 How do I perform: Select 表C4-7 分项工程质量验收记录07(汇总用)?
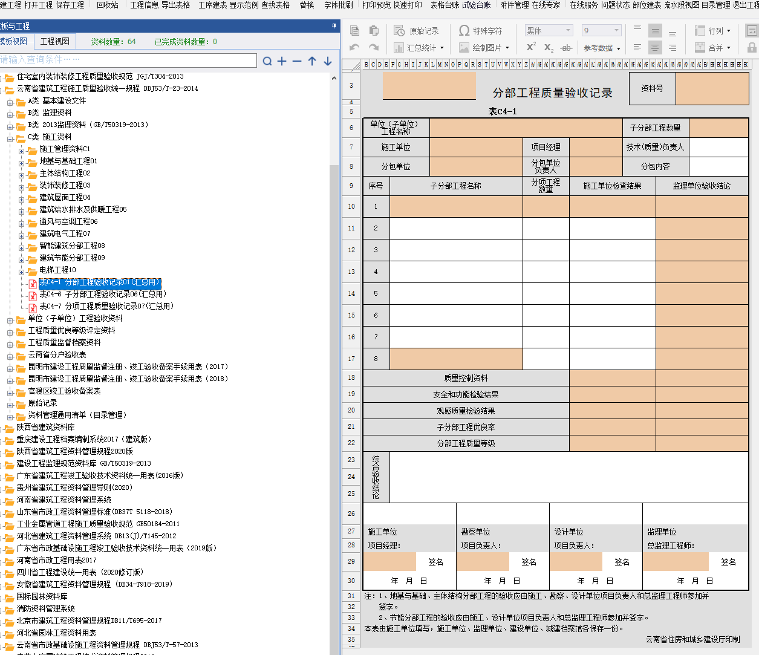click(x=106, y=307)
